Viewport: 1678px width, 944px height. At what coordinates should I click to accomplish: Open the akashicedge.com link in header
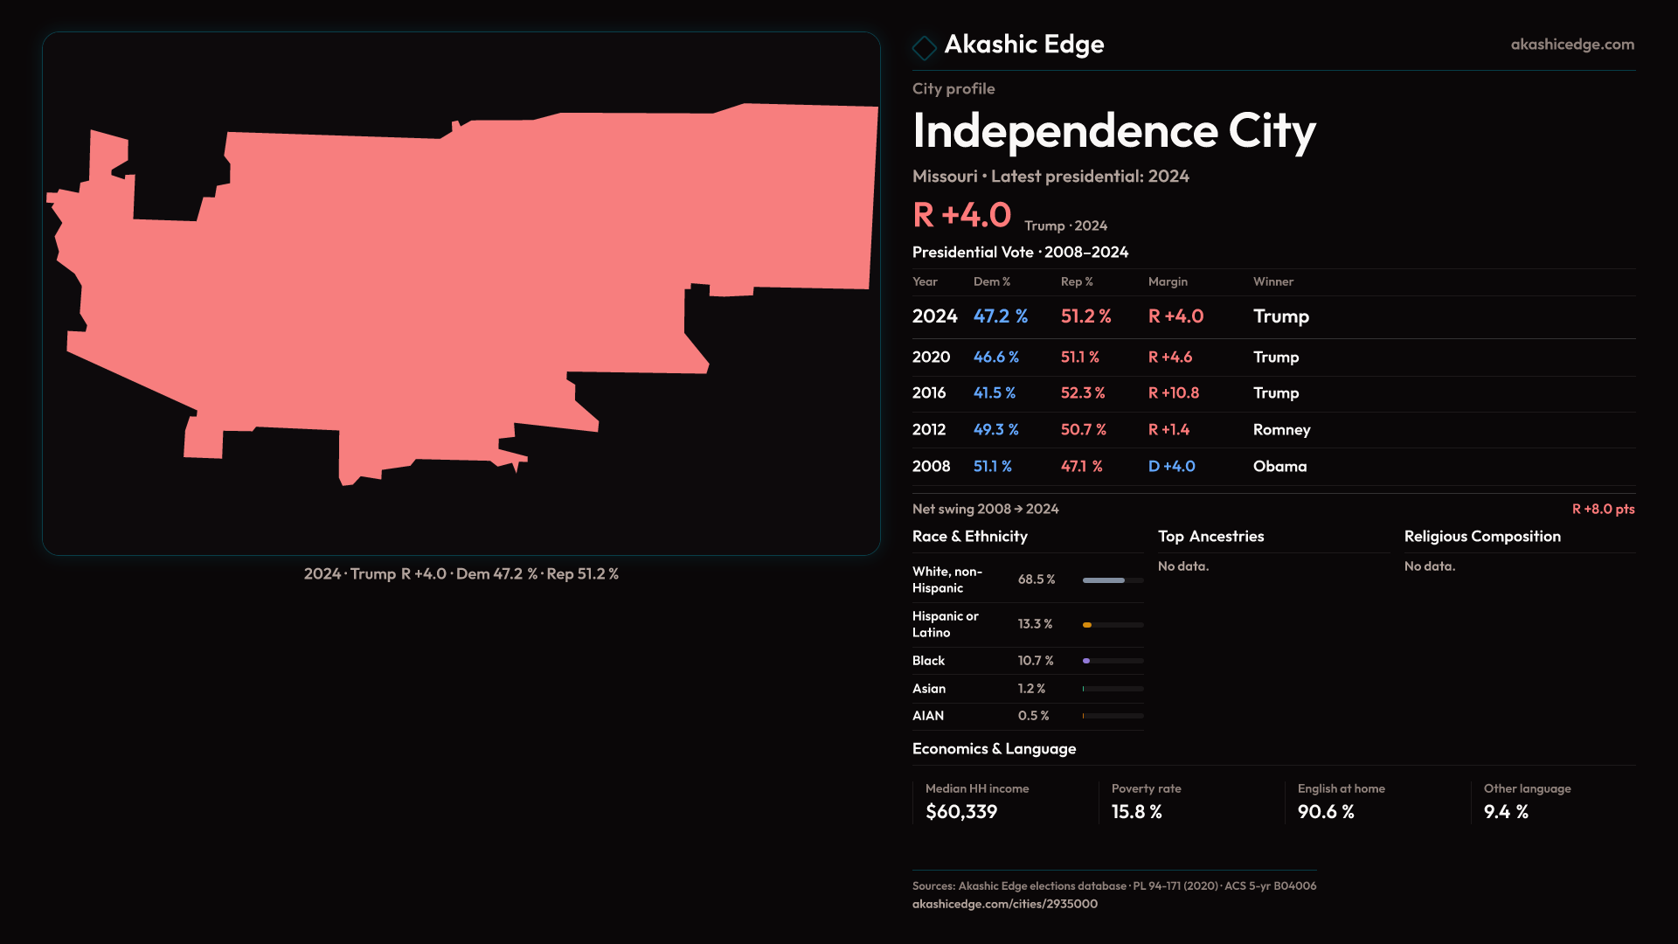tap(1571, 45)
